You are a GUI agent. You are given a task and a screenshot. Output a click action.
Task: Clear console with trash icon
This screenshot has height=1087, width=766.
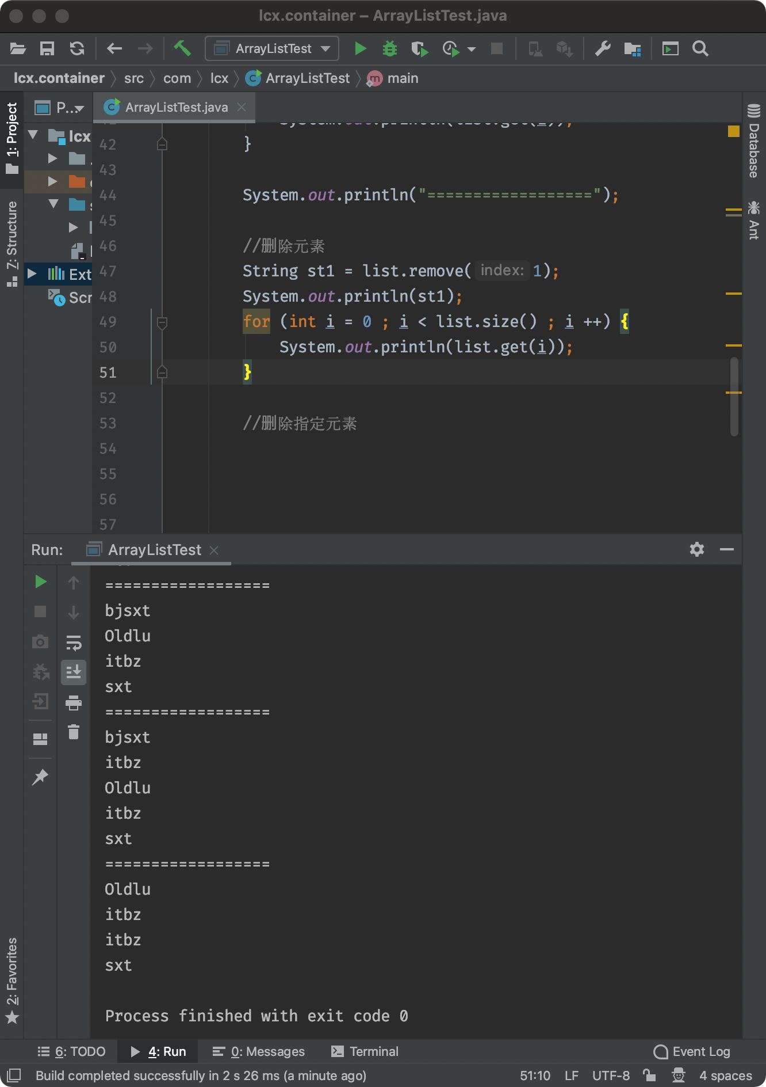[74, 732]
